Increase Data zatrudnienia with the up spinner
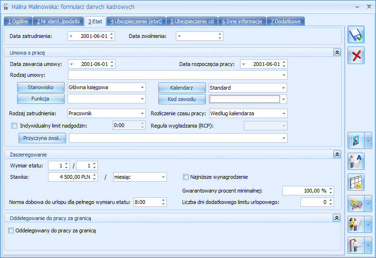This screenshot has height=258, width=376. [x=112, y=34]
